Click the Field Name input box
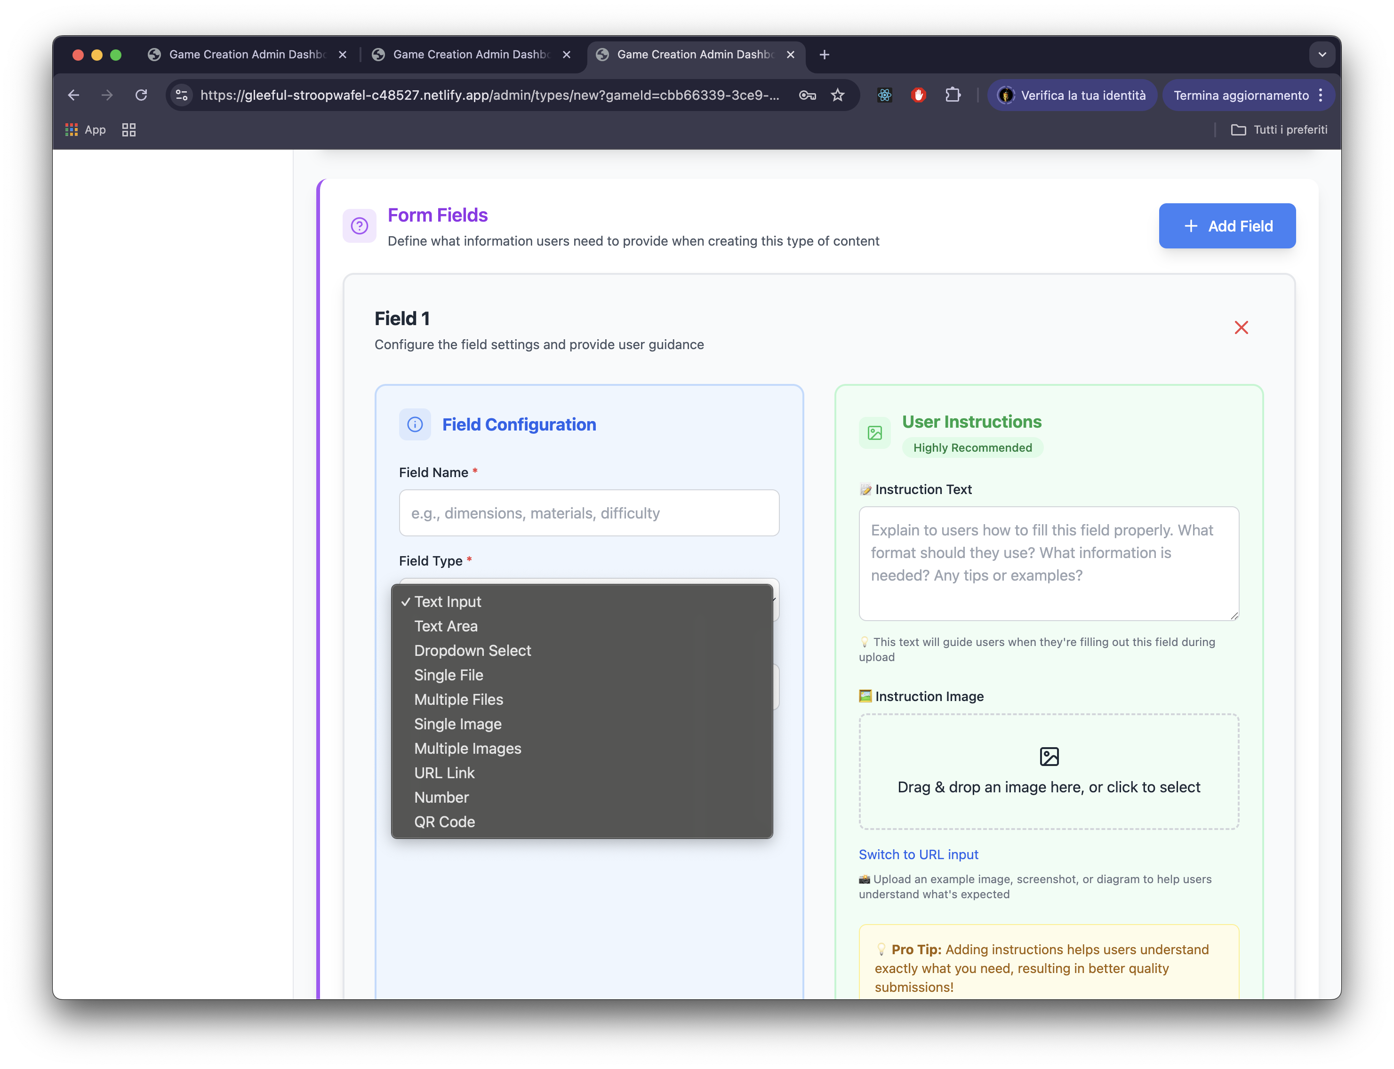The image size is (1394, 1069). (x=589, y=513)
